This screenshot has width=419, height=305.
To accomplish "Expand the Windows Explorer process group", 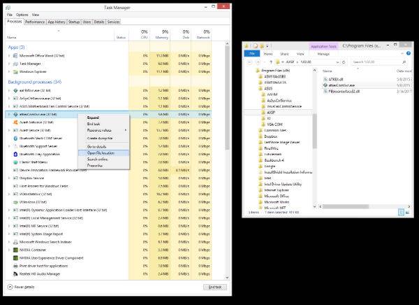I will pos(9,72).
